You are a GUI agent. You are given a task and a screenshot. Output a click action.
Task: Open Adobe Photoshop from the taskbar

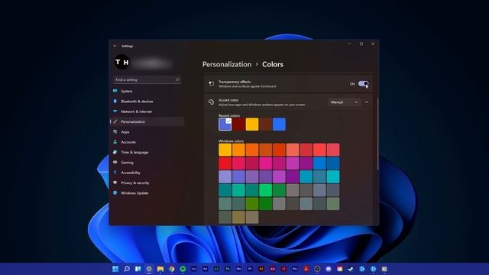click(228, 269)
